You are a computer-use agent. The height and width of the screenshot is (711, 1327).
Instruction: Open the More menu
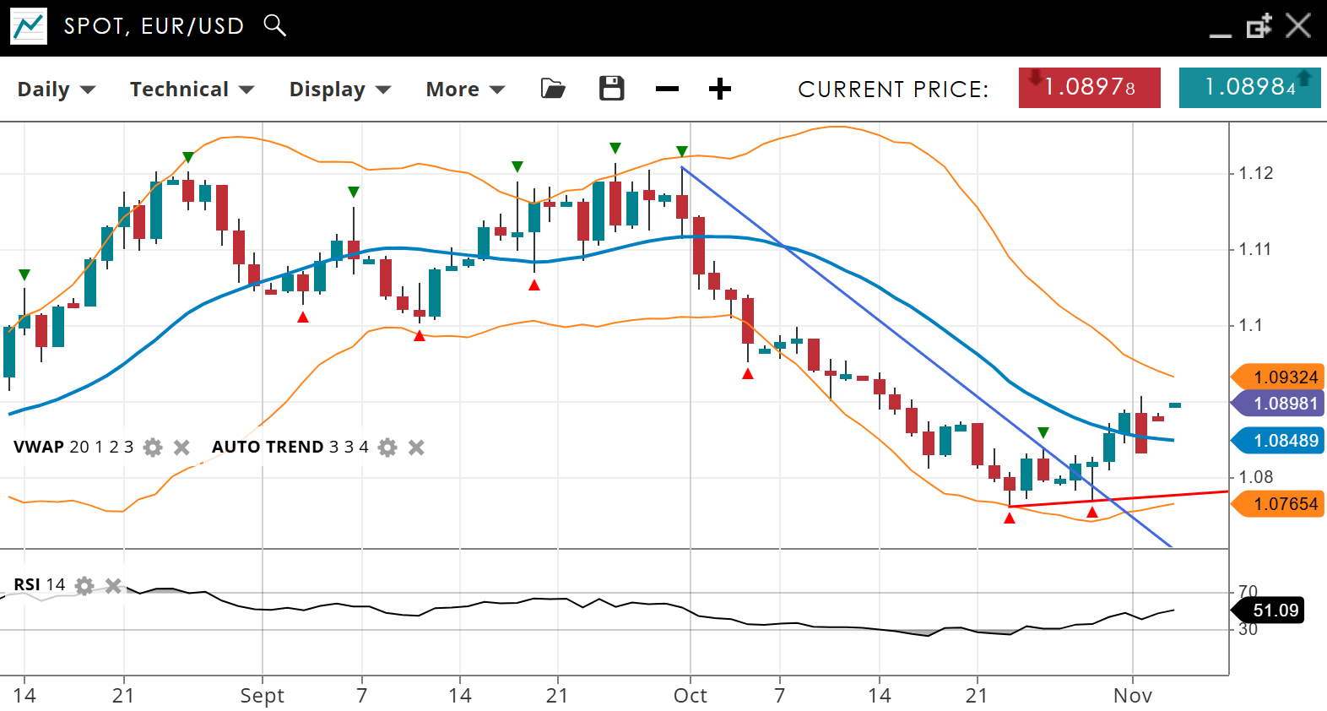pos(465,90)
